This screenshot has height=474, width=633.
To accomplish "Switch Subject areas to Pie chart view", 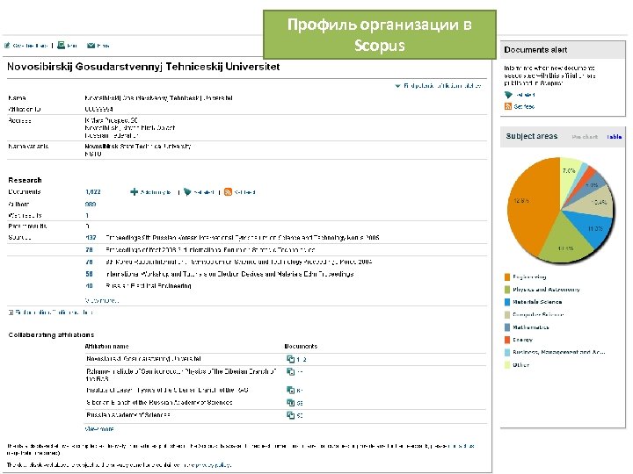I will (x=585, y=137).
